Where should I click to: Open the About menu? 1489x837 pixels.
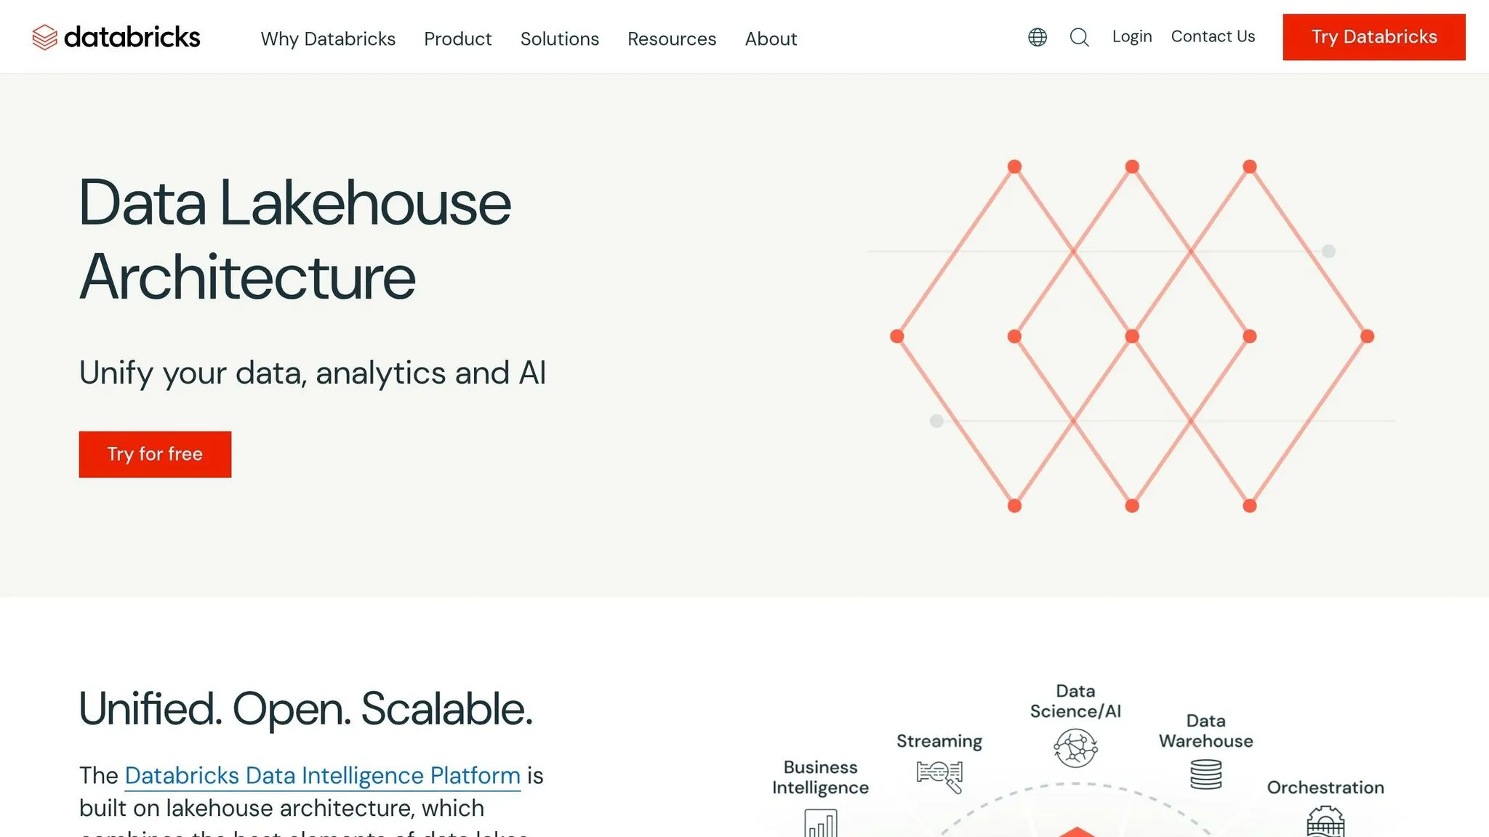[771, 39]
